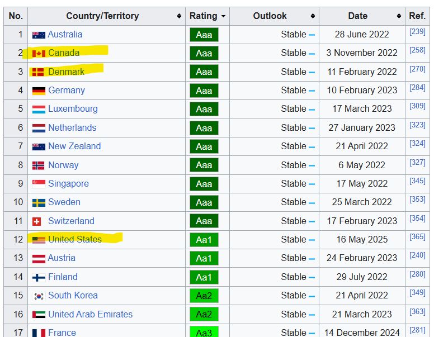Screen dimensions: 434x337
Task: Click the Aa1 rating for Austria
Action: (x=204, y=258)
